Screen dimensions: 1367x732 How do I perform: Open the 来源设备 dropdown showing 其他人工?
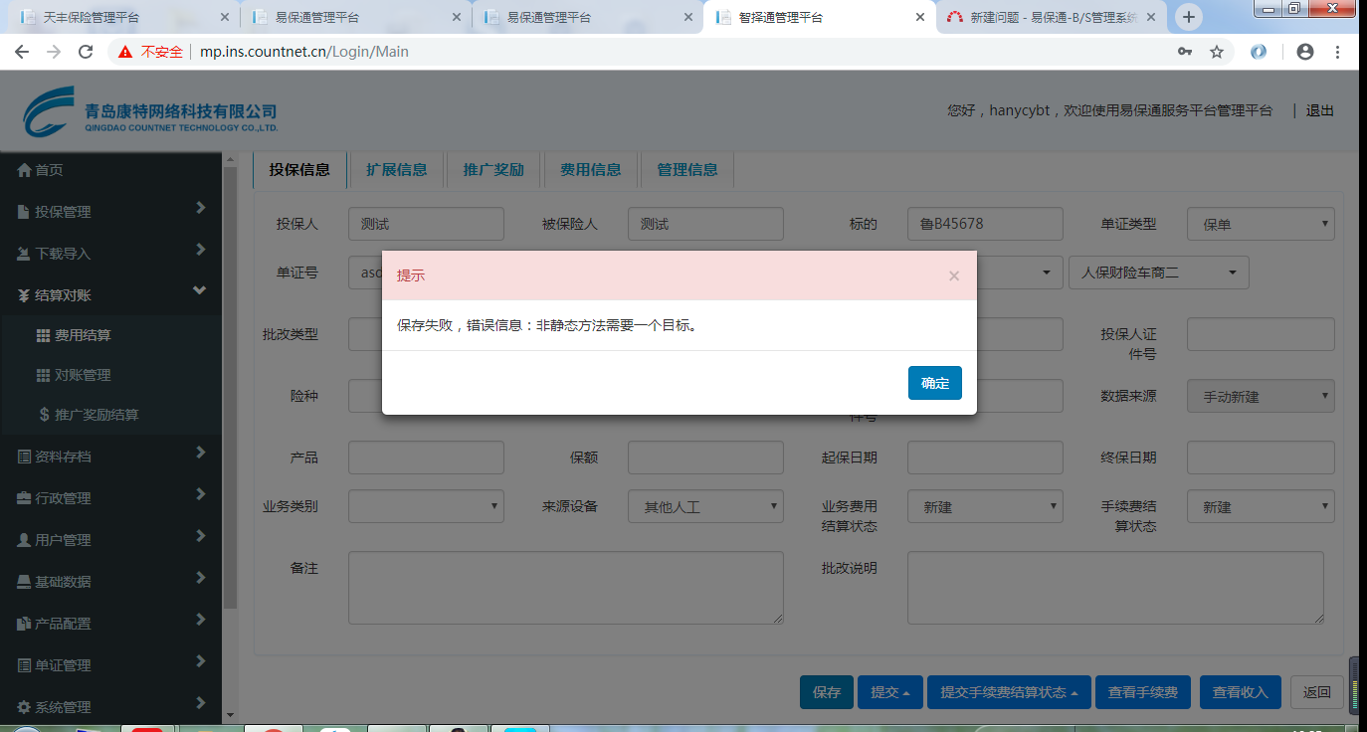(x=705, y=506)
